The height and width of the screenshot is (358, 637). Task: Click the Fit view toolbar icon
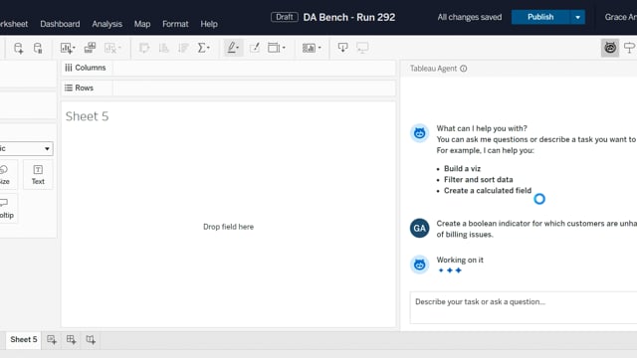[x=274, y=48]
